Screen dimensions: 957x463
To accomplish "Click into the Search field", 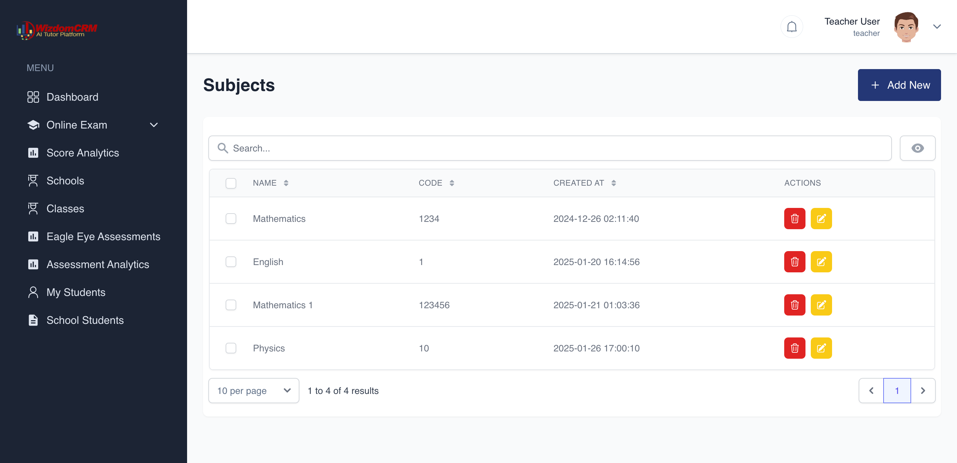I will coord(550,148).
